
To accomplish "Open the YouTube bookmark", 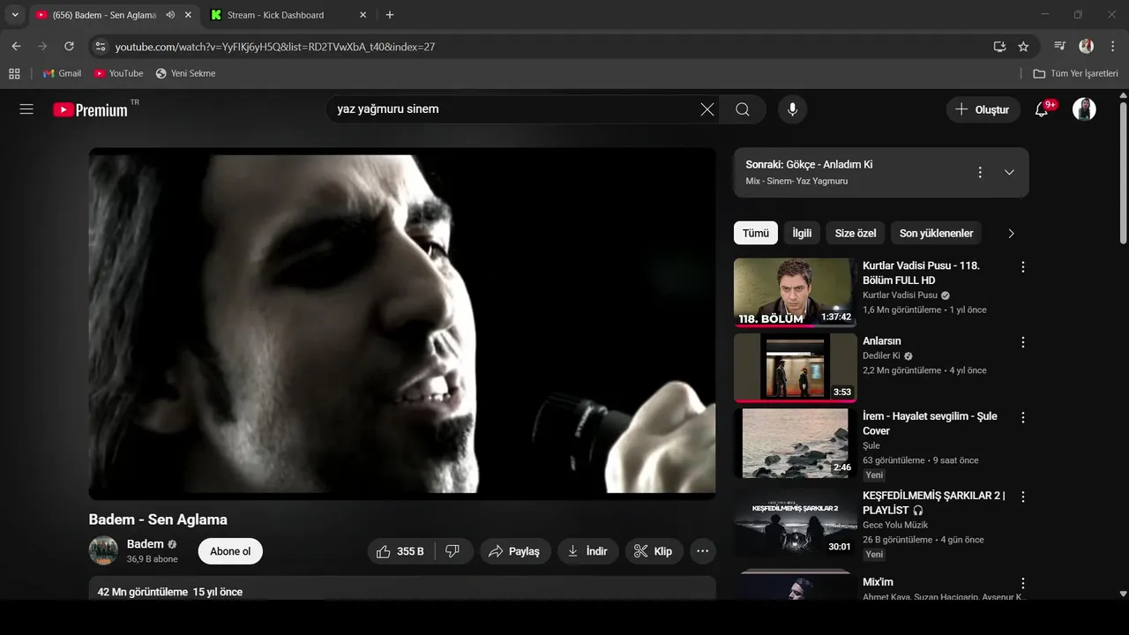I will pos(118,73).
